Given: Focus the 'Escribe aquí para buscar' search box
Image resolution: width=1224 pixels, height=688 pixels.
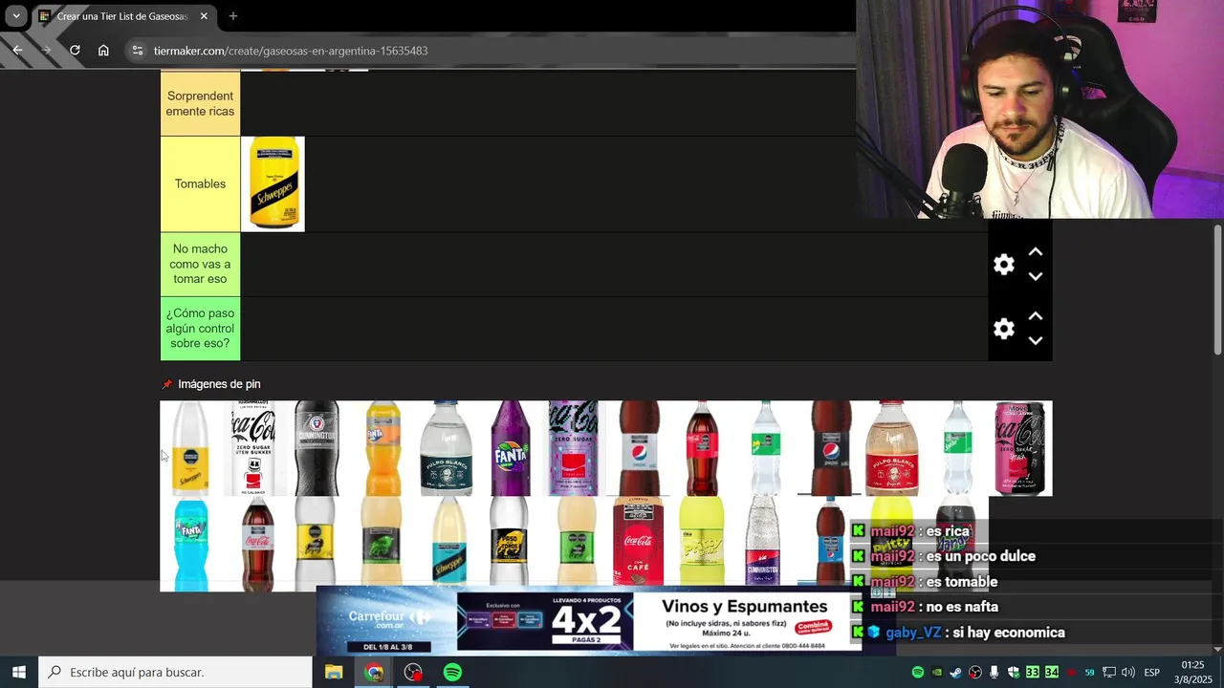Looking at the screenshot, I should pos(176,673).
